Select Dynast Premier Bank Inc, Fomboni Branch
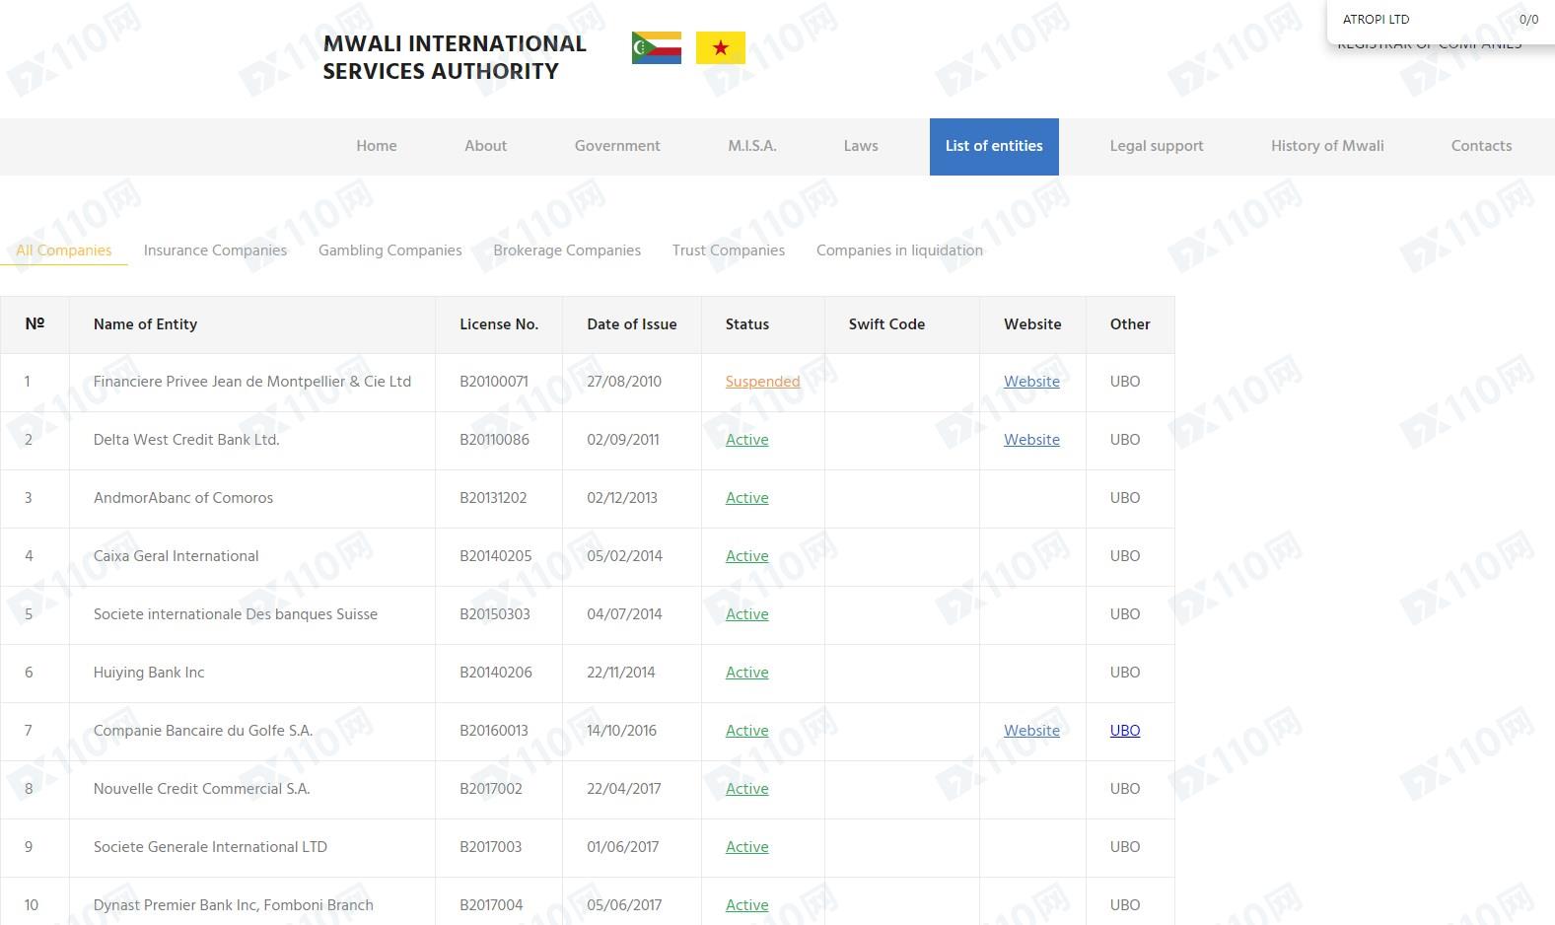This screenshot has height=925, width=1555. pos(234,905)
